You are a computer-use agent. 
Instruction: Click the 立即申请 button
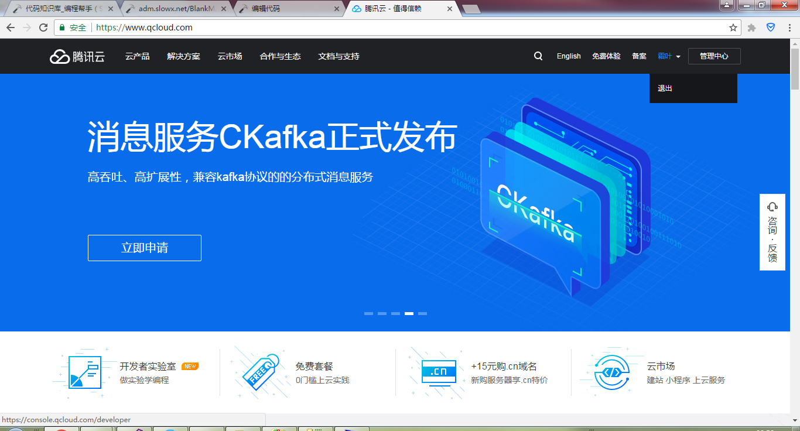click(145, 248)
